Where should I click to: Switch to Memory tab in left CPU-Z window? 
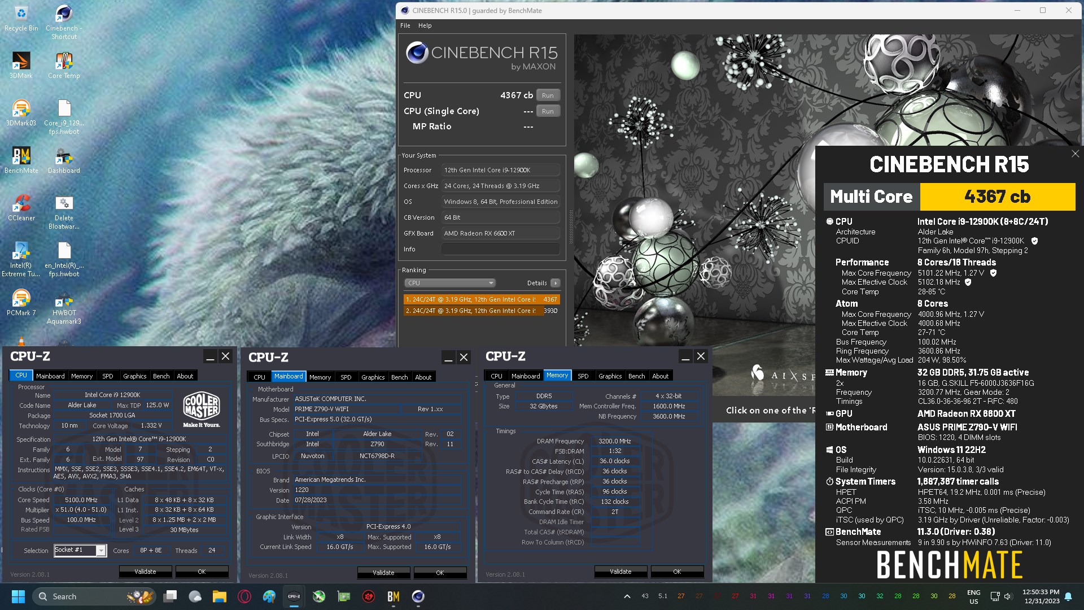(x=82, y=376)
